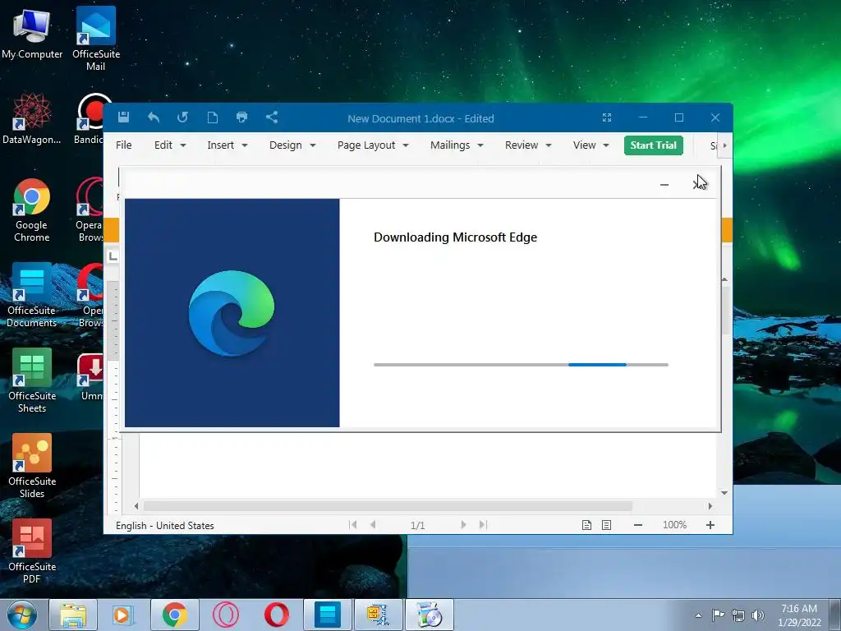Open DataWagon desktop shortcut
This screenshot has width=841, height=631.
pyautogui.click(x=32, y=118)
